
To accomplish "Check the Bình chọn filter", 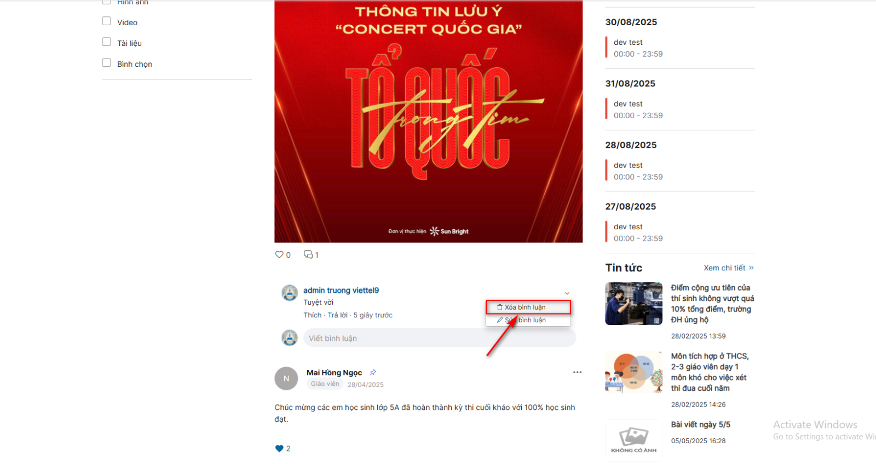I will (x=106, y=62).
